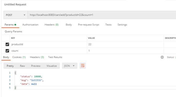Toggle response word wrap icon
176x97 pixels.
tap(83, 66)
